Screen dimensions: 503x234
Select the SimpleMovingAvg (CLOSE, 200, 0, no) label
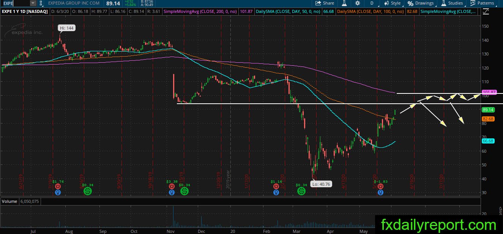pos(200,12)
